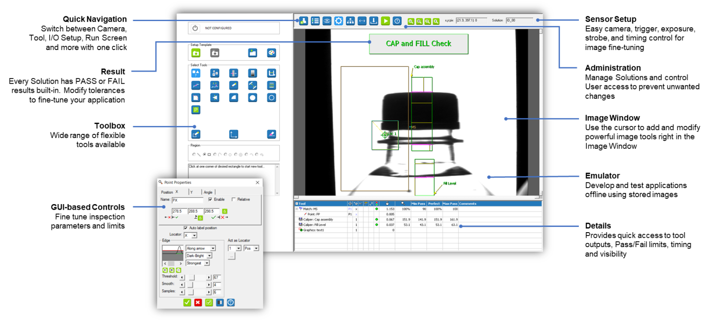Click the CAP and FILL Check result banner
This screenshot has width=713, height=322.
coord(419,44)
